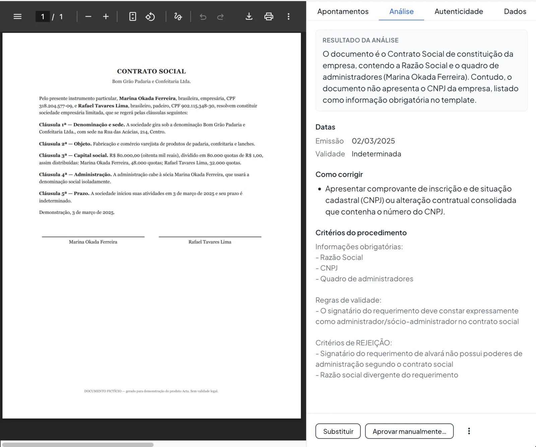
Task: Click the page number input field
Action: 43,16
